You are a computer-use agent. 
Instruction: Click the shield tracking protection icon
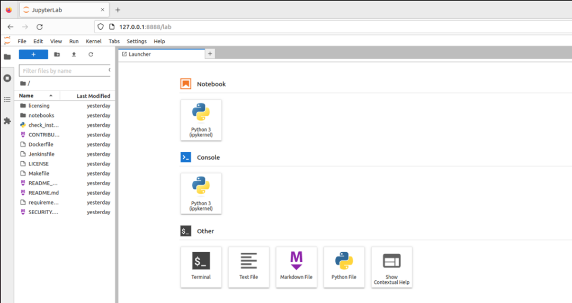click(101, 26)
